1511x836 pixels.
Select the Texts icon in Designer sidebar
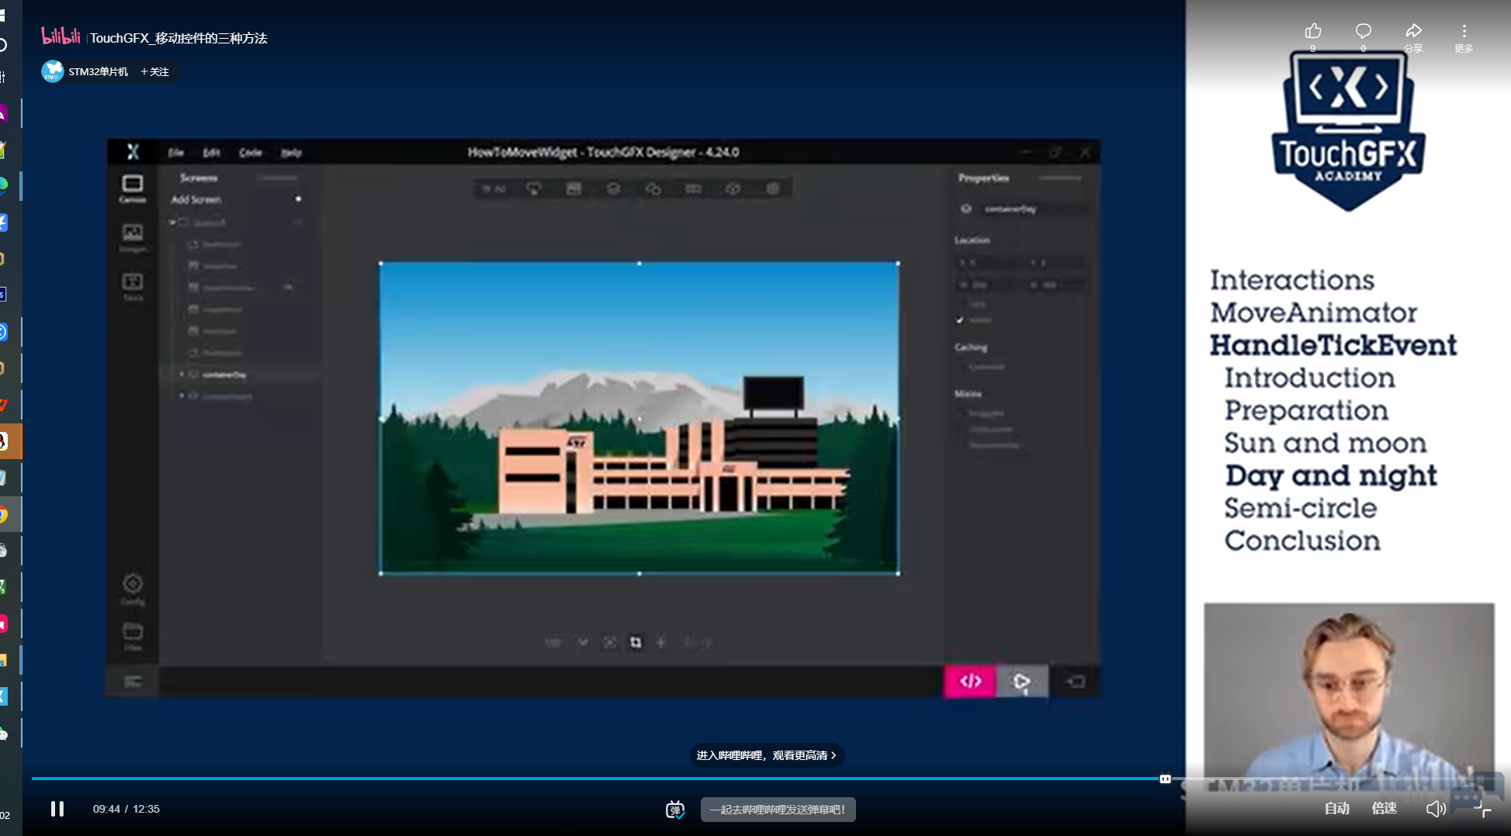click(x=133, y=286)
